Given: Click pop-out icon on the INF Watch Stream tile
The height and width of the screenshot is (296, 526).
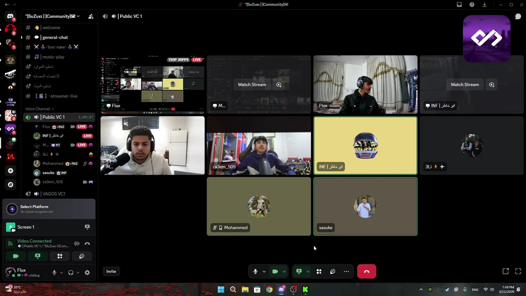Looking at the screenshot, I should [491, 85].
